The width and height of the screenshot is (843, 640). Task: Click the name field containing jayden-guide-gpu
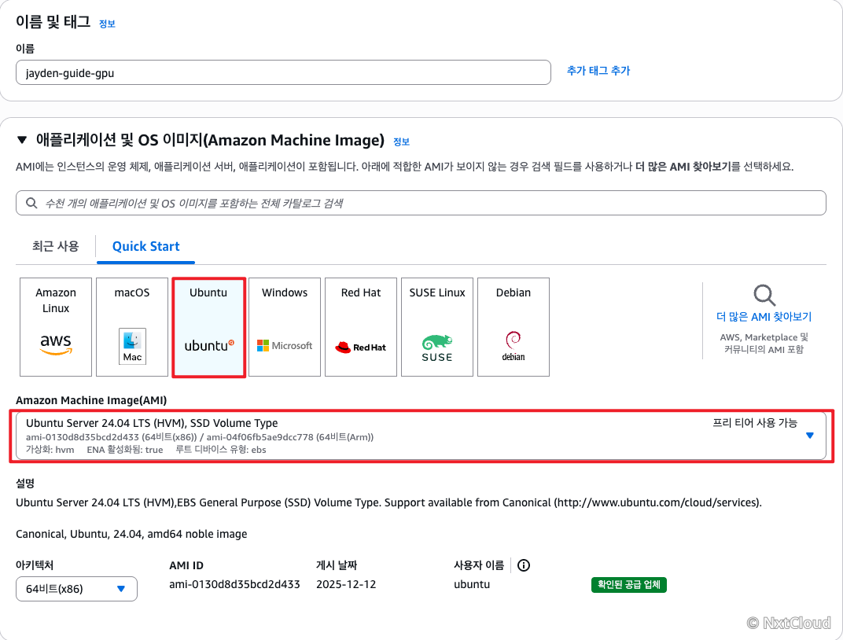click(283, 72)
